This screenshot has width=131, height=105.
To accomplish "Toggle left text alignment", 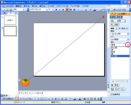I will tap(67, 10).
